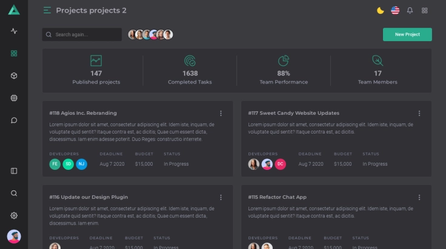The width and height of the screenshot is (446, 249).
Task: Toggle the sidebar layout panel icon
Action: pos(14,171)
